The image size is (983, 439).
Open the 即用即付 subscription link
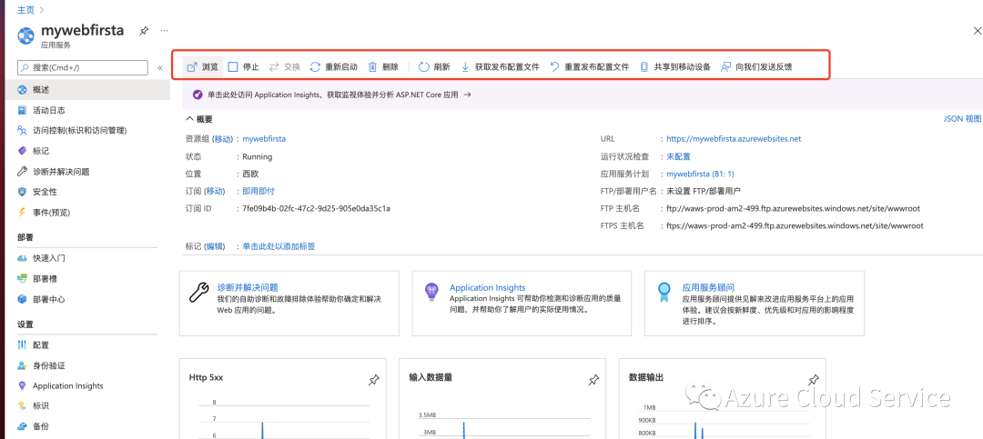click(x=258, y=191)
